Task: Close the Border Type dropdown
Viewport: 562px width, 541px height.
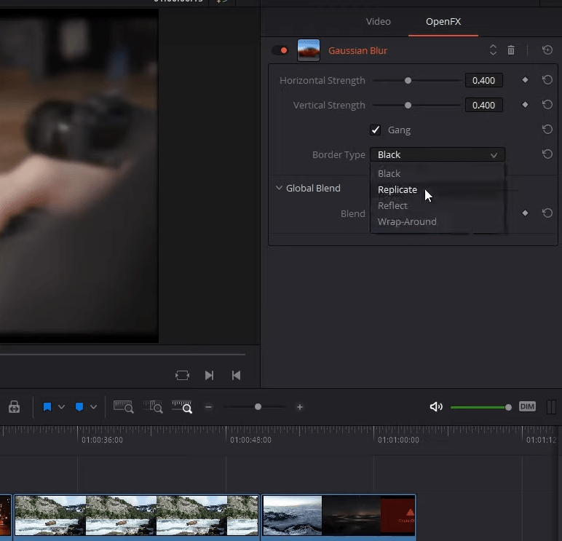Action: (438, 154)
